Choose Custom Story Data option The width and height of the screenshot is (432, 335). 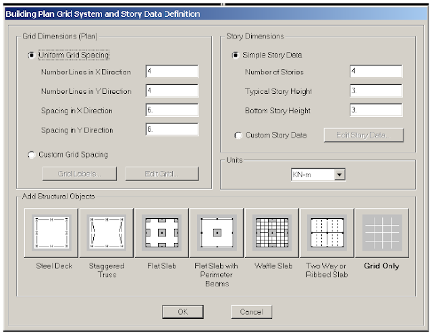(x=238, y=135)
